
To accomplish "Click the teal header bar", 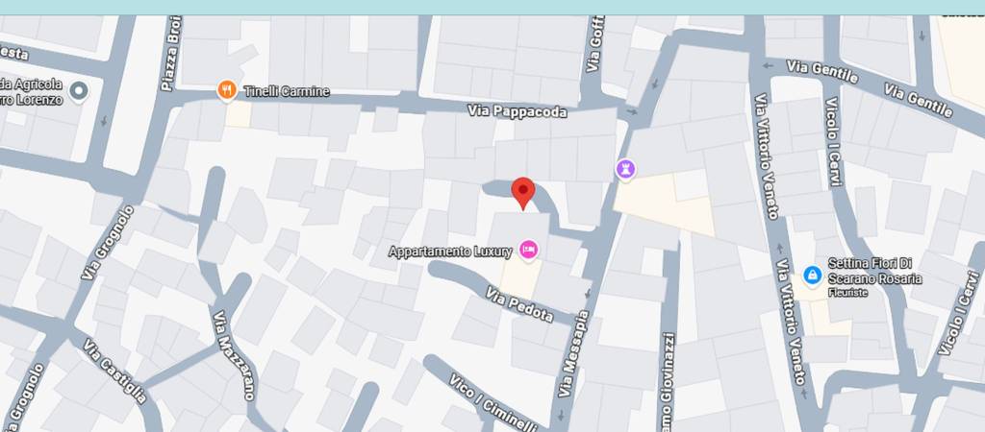I will click(492, 7).
